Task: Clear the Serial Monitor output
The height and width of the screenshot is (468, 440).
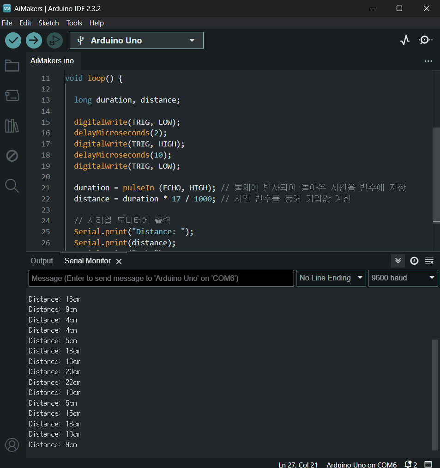Action: tap(429, 261)
